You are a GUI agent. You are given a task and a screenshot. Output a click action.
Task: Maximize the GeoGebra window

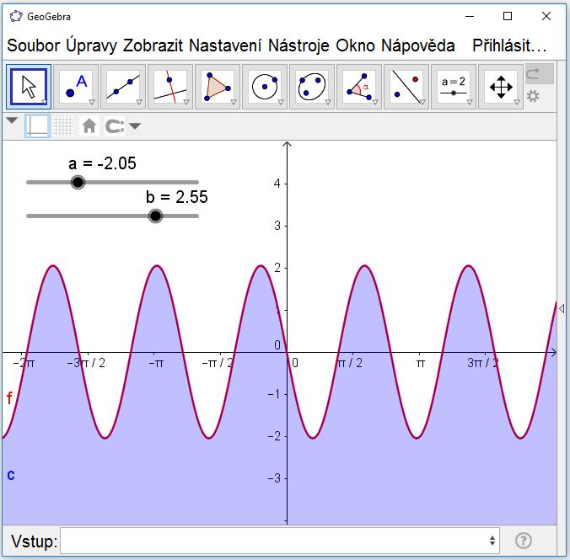[508, 16]
